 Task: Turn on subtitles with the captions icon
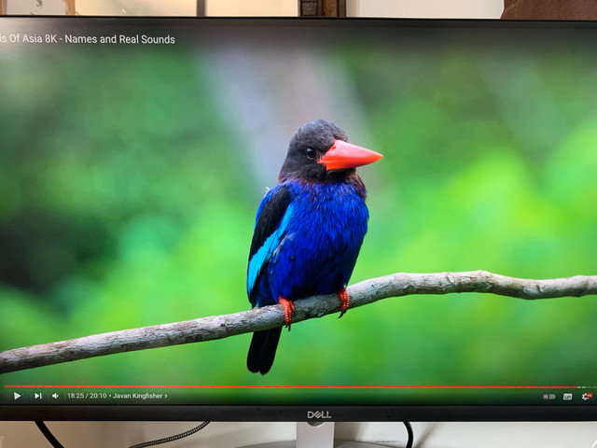click(x=567, y=397)
